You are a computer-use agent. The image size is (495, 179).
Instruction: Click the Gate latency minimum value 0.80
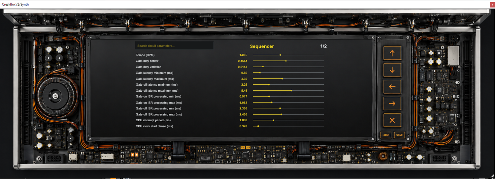244,73
